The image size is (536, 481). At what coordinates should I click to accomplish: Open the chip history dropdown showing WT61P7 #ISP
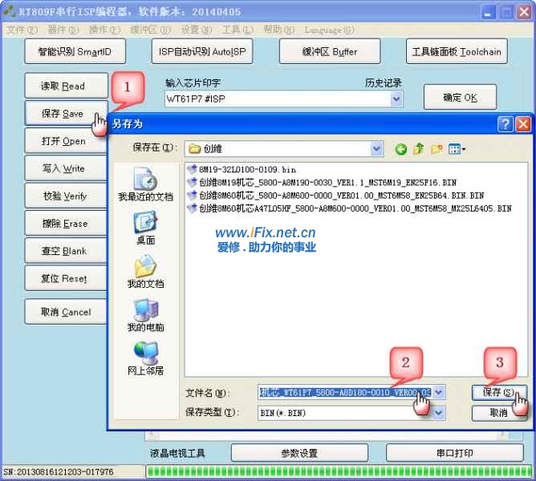tap(396, 99)
